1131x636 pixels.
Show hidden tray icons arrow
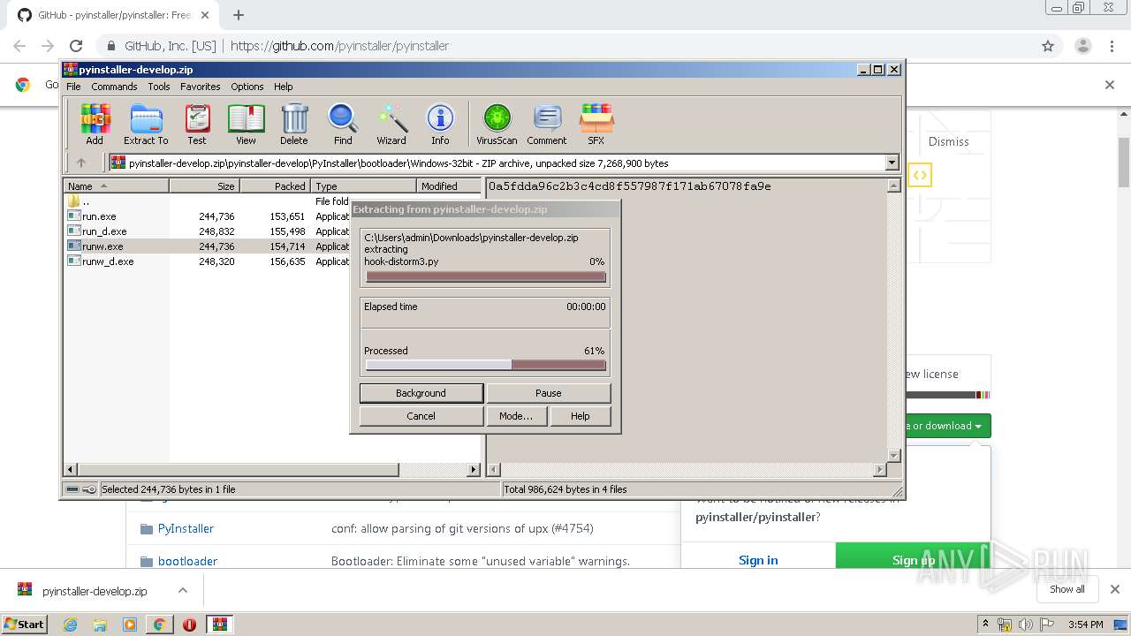(x=985, y=625)
